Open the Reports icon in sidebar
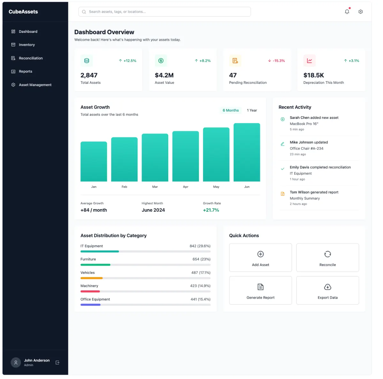The height and width of the screenshot is (379, 383). (x=13, y=71)
